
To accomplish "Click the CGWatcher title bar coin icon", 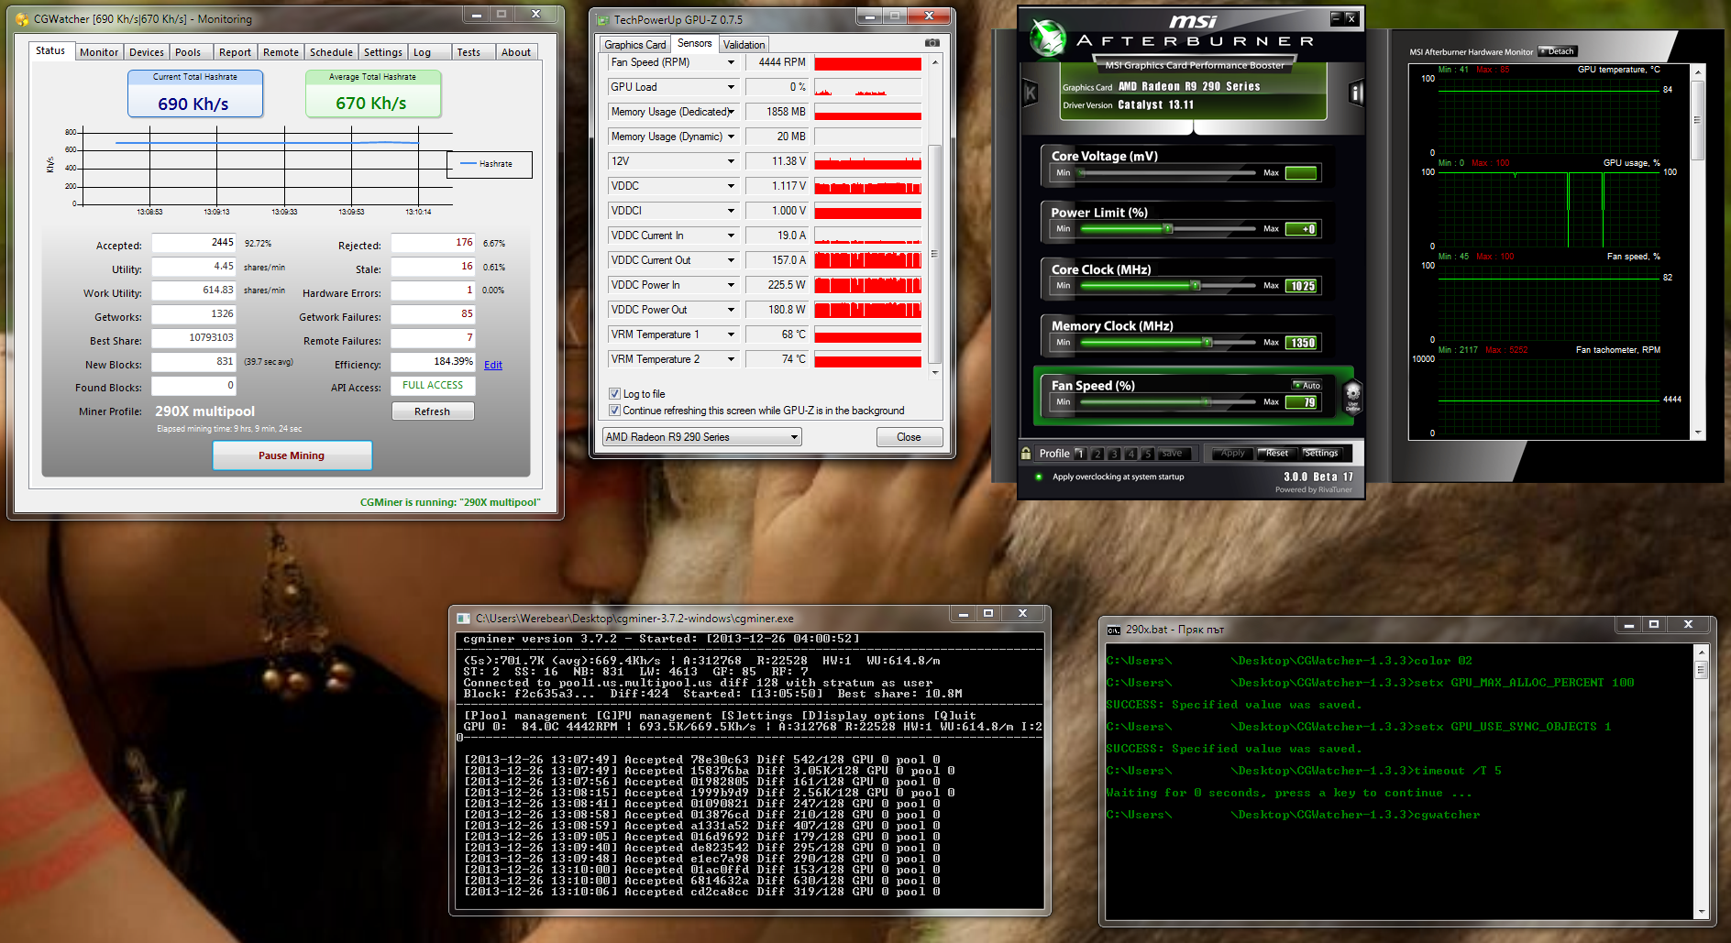I will pos(22,18).
